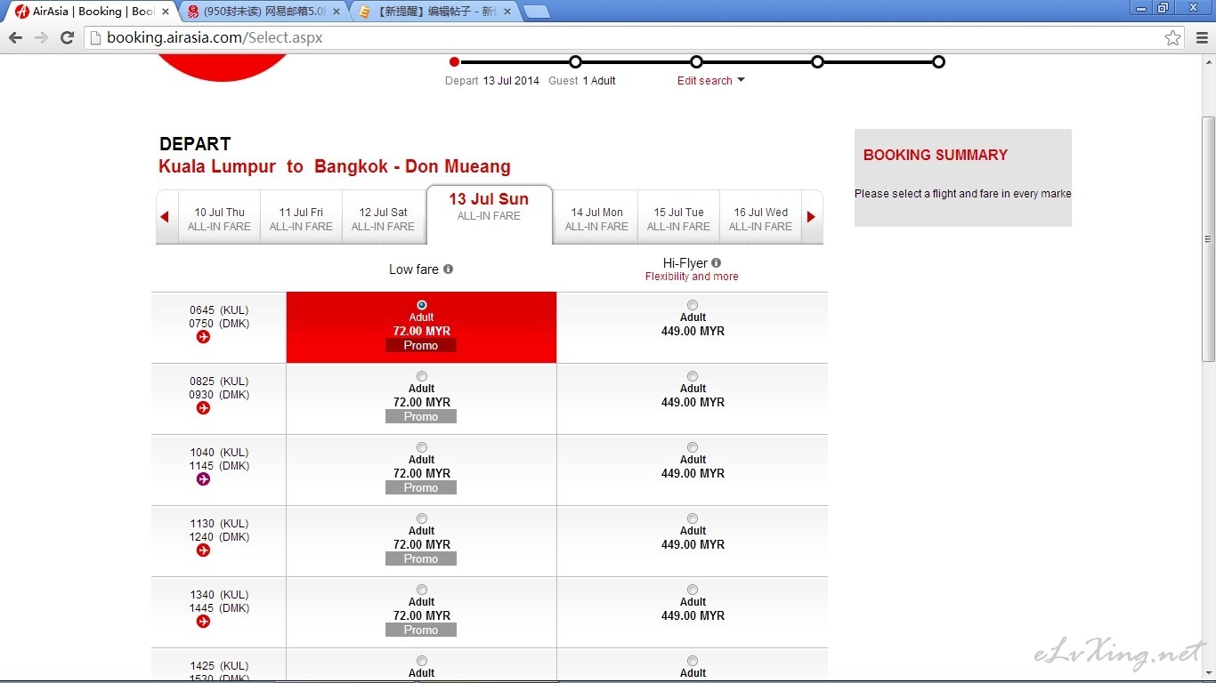Select the 13 Jul Sun date tab
Viewport: 1216px width, 683px height.
pos(489,214)
